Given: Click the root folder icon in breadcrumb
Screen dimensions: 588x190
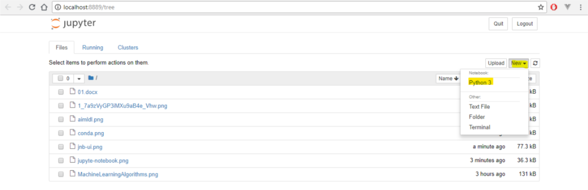Looking at the screenshot, I should click(91, 78).
